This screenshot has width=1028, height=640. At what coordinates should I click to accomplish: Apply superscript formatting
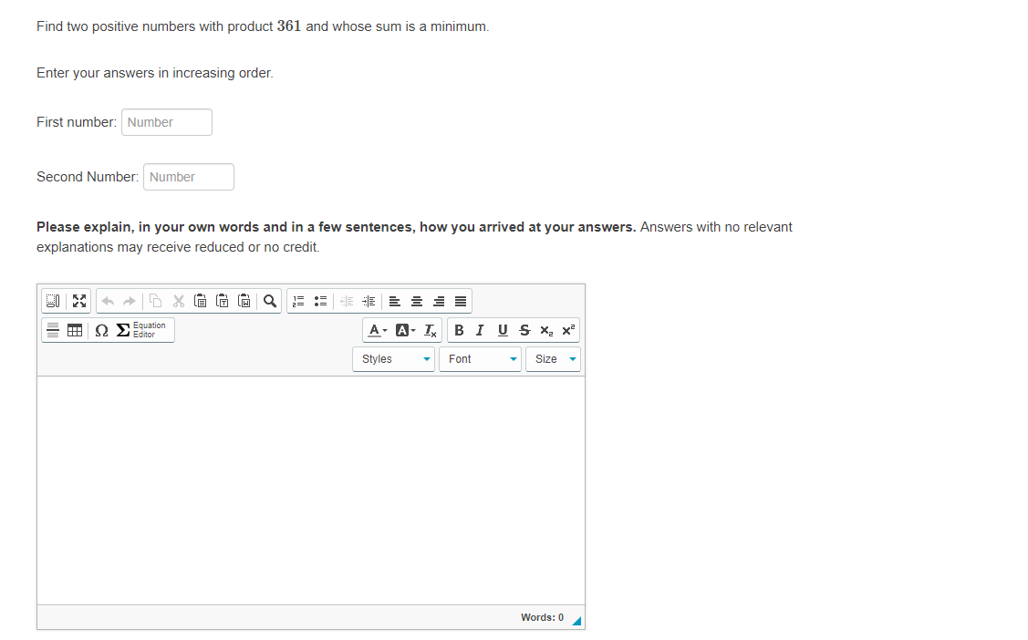tap(567, 330)
